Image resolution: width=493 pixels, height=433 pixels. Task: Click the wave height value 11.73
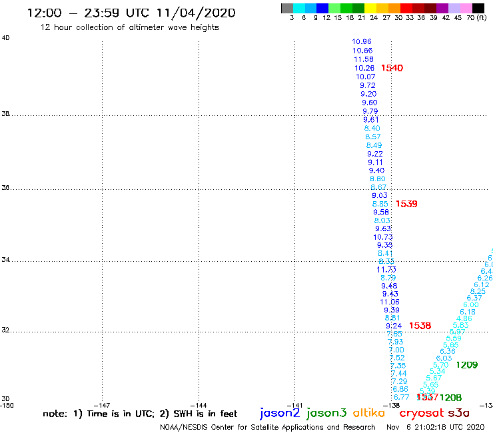[386, 270]
